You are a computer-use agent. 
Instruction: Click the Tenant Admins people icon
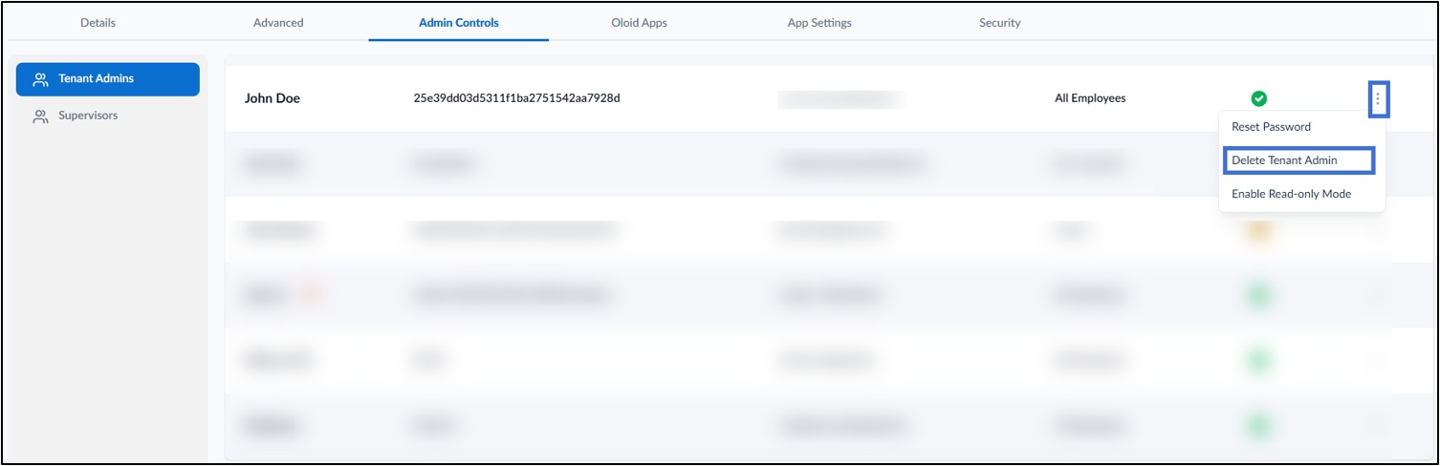[40, 80]
